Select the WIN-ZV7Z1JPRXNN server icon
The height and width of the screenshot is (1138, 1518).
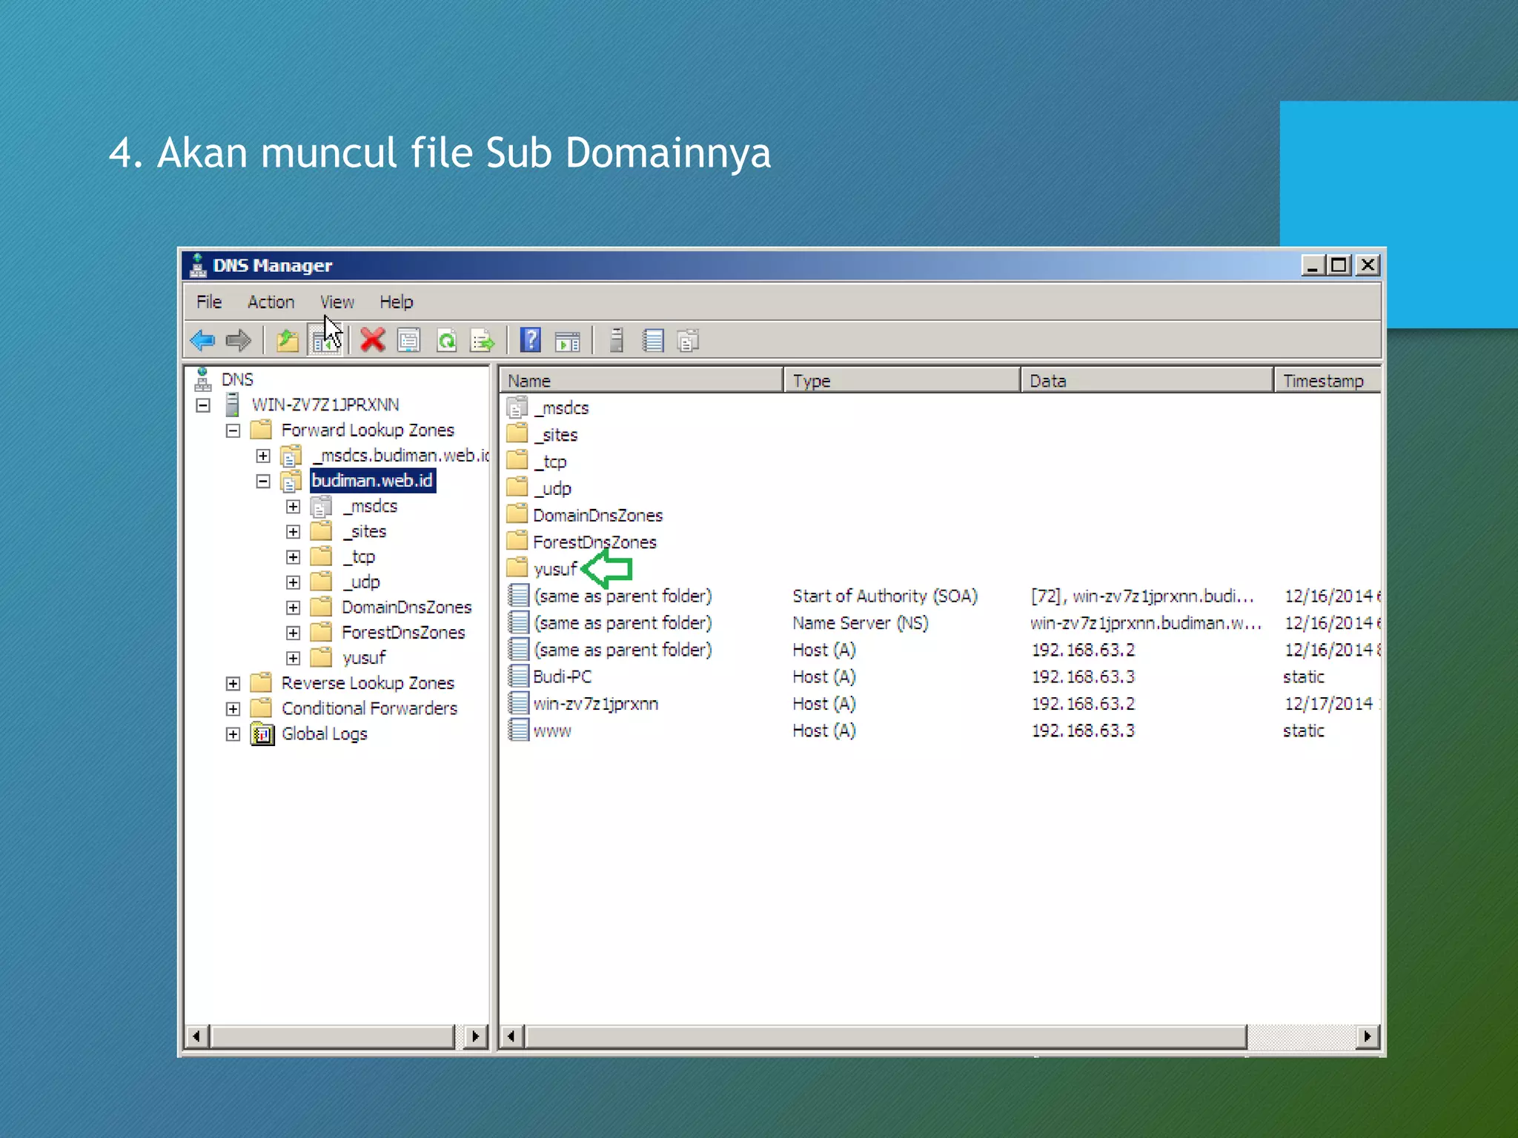(232, 405)
